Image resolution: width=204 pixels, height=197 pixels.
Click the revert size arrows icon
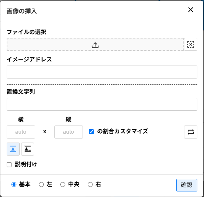(x=191, y=132)
